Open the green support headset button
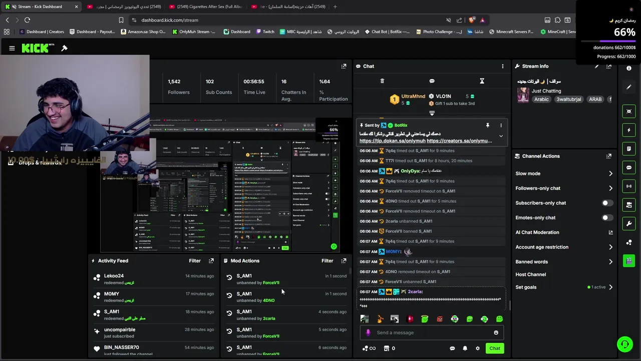 625,344
